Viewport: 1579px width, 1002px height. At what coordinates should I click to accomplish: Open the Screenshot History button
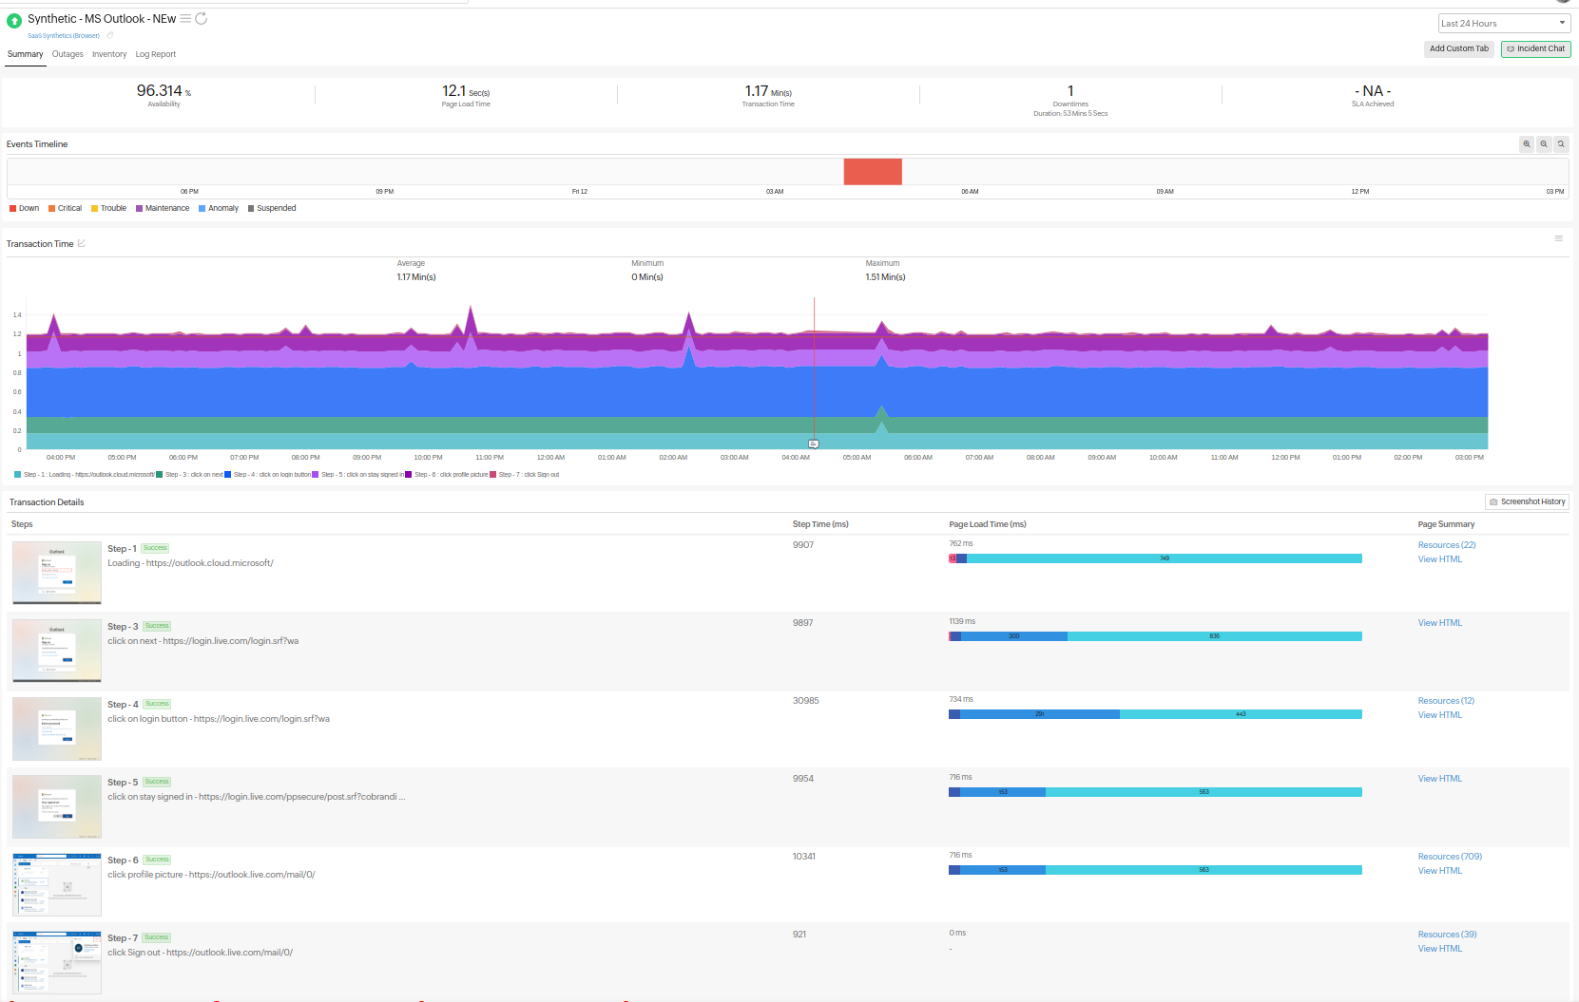(x=1527, y=501)
